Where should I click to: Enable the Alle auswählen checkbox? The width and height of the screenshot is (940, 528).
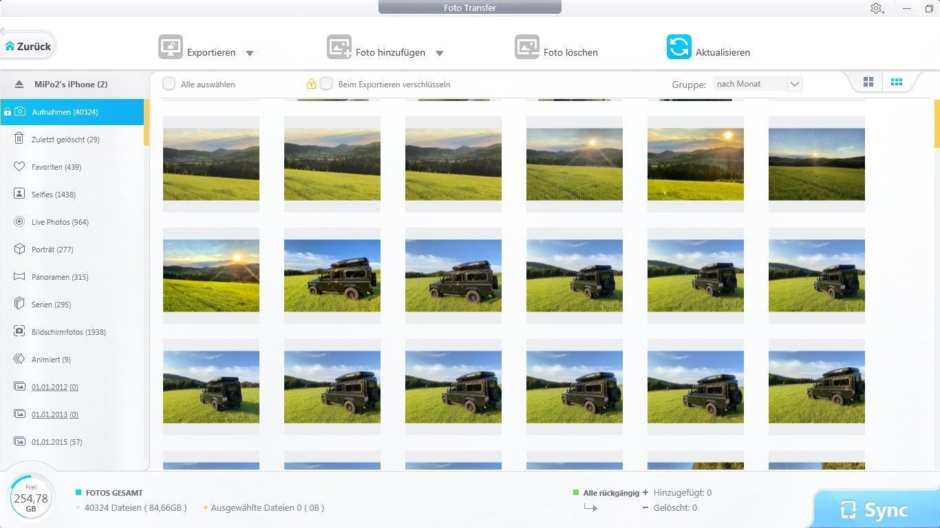pyautogui.click(x=169, y=84)
